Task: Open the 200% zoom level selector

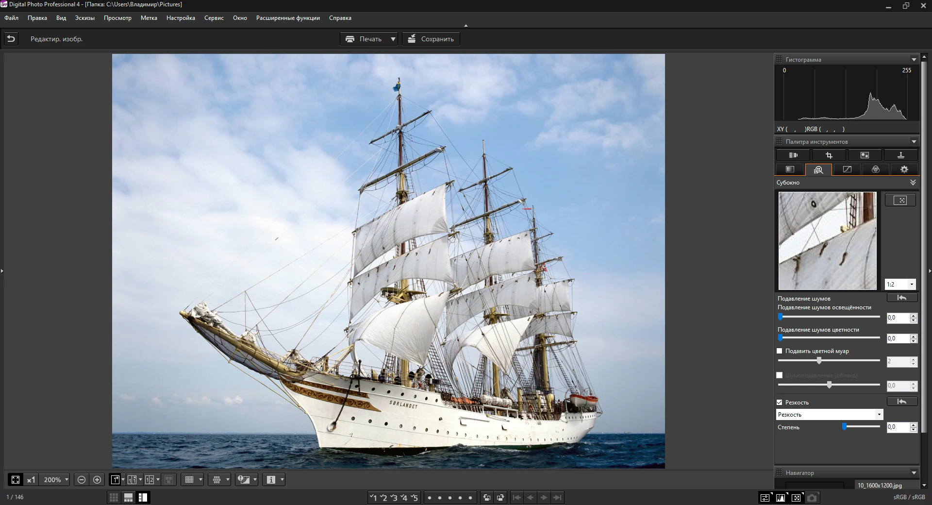Action: [x=54, y=480]
